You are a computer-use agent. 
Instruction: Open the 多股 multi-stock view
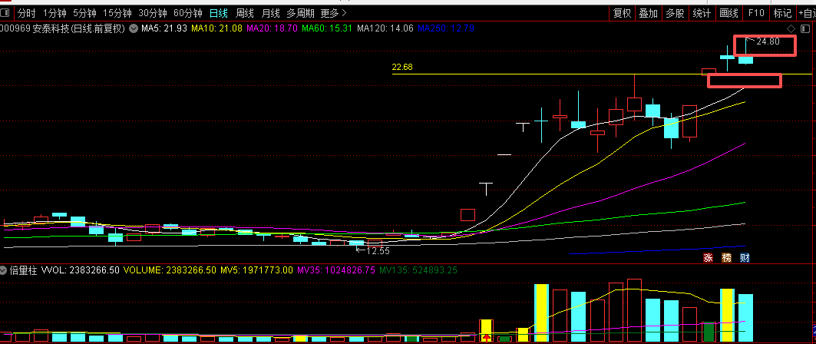click(x=675, y=13)
